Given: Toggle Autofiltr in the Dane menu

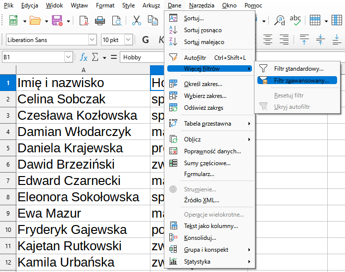Looking at the screenshot, I should 195,58.
